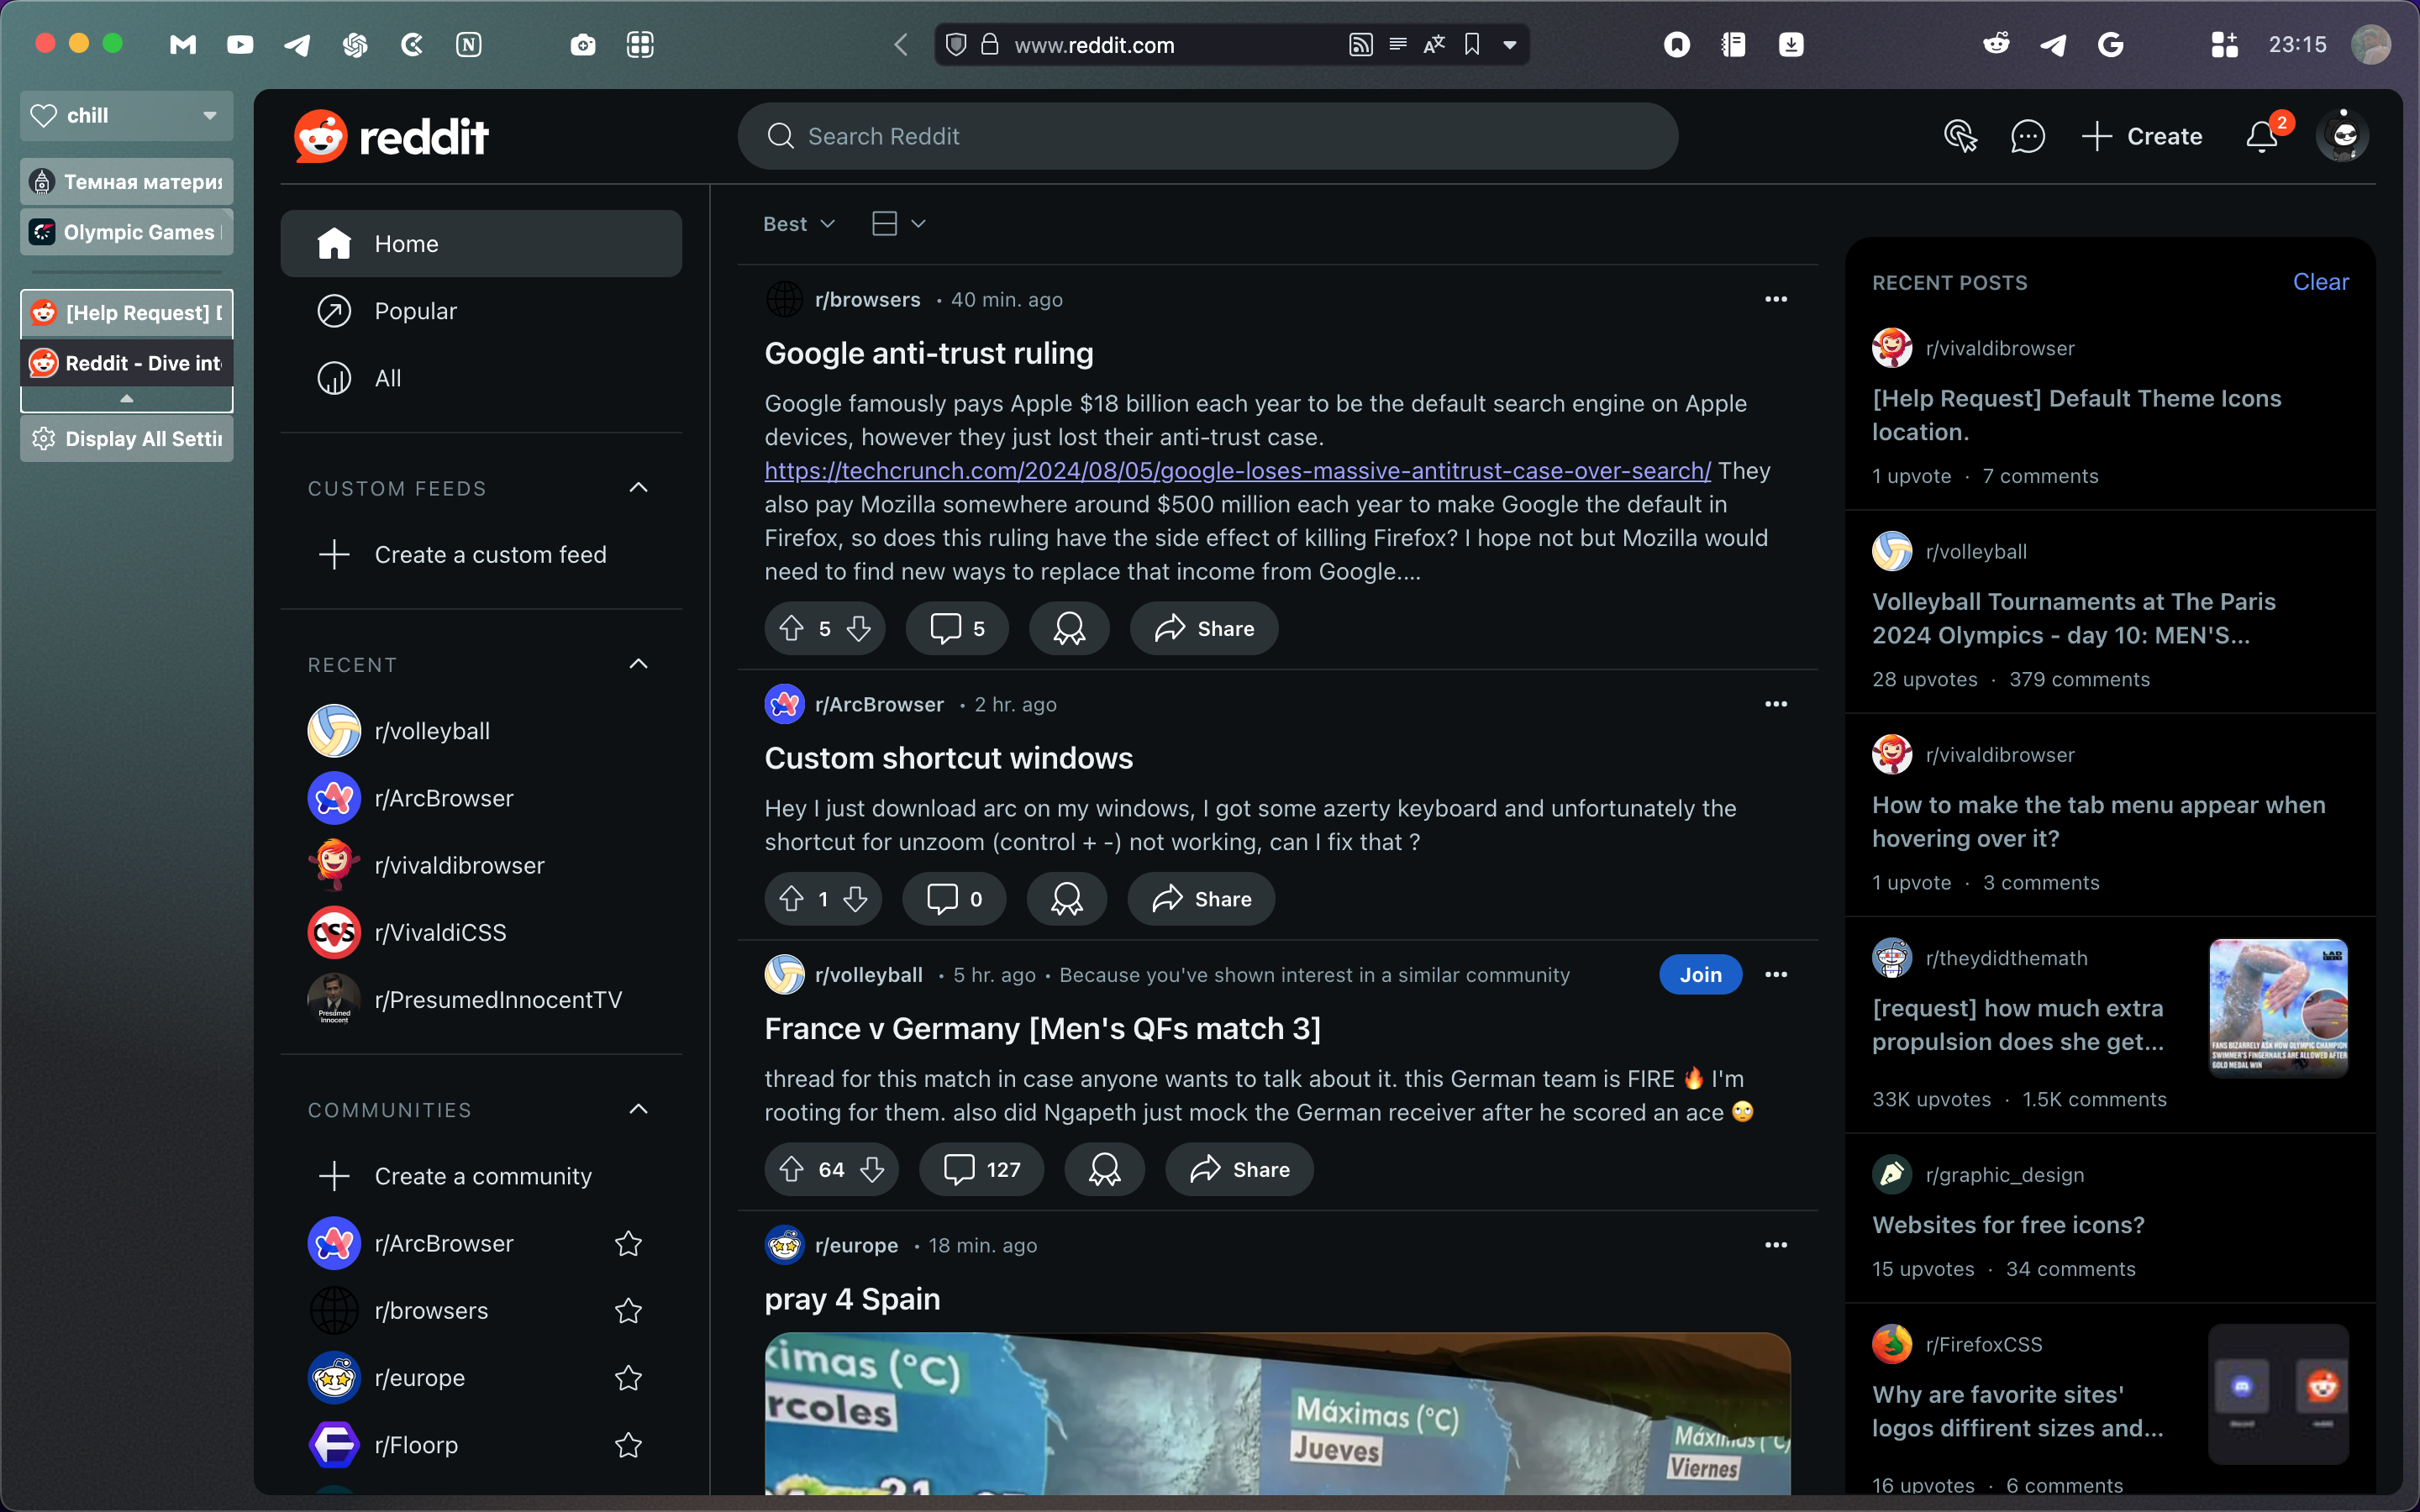Collapse the Recent section
This screenshot has height=1512, width=2420.
638,664
